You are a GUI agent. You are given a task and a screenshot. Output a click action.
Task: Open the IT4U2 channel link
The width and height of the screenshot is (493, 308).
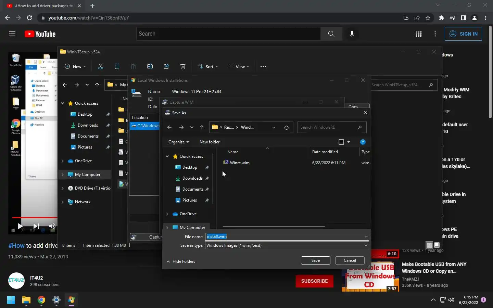tap(36, 278)
